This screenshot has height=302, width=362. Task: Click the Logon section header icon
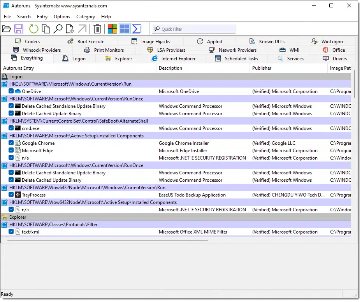coord(4,76)
